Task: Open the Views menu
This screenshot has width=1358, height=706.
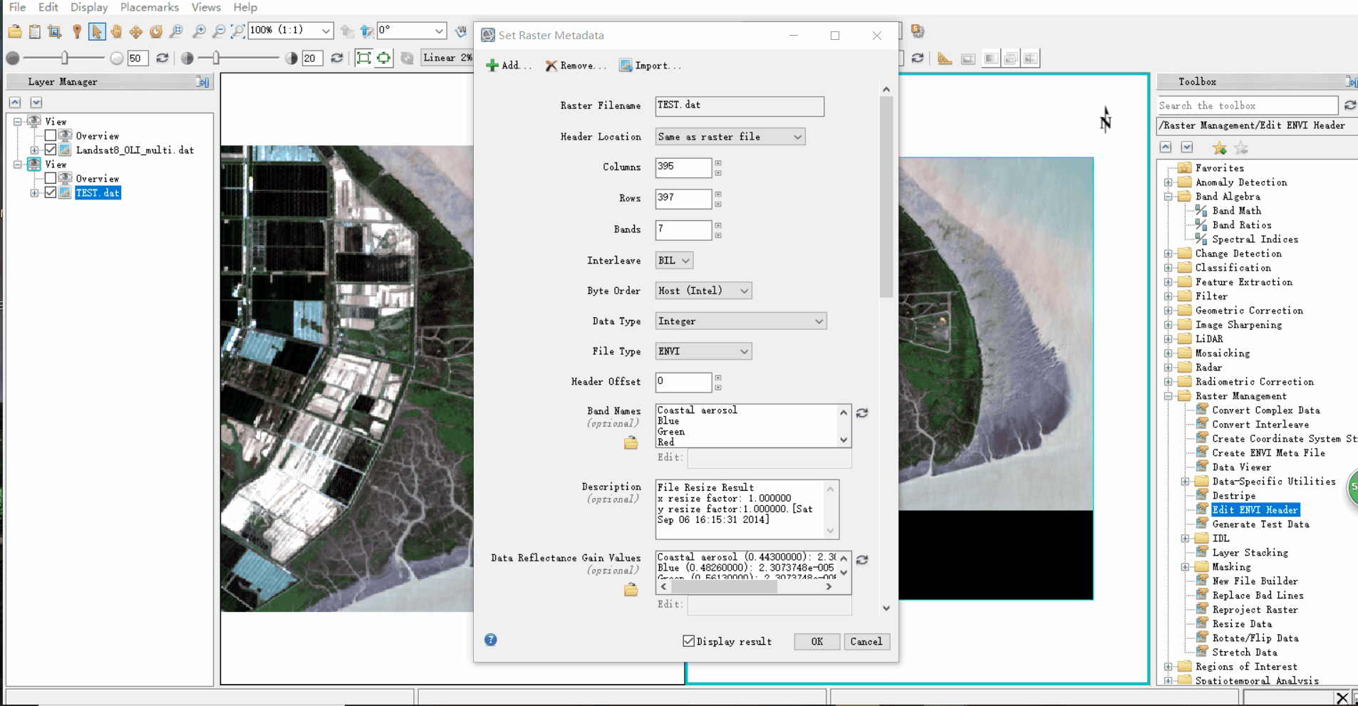Action: click(206, 7)
